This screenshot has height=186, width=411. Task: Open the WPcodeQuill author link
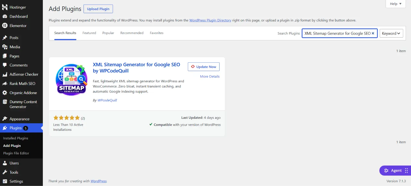pos(107,100)
